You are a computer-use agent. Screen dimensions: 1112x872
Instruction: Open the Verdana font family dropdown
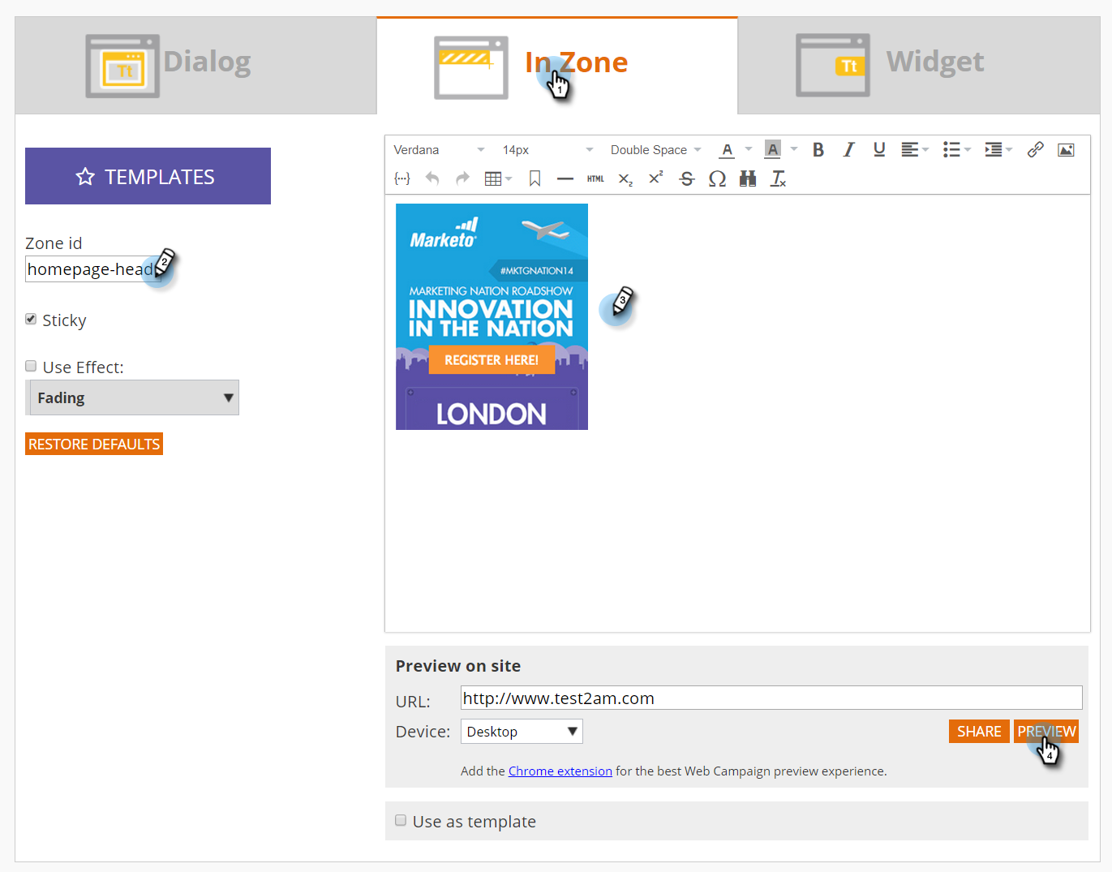coord(439,150)
